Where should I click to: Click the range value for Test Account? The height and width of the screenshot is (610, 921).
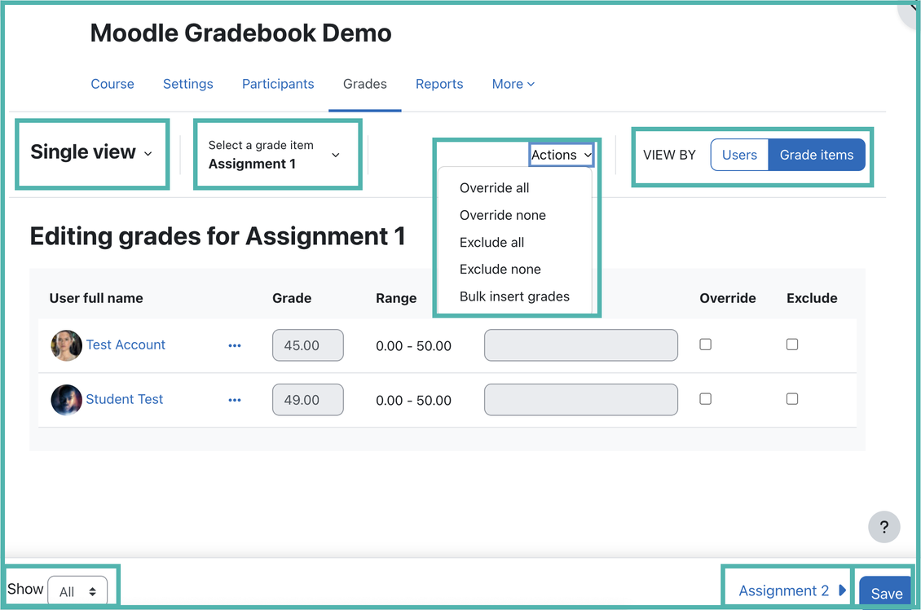tap(413, 346)
